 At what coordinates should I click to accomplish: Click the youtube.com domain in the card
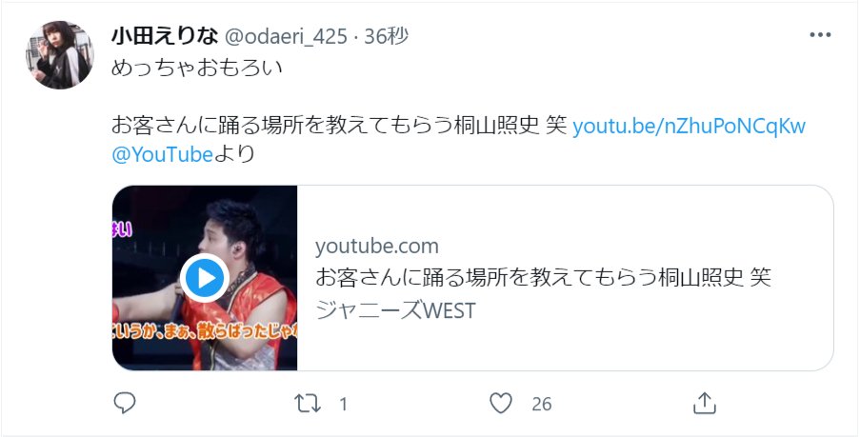377,247
